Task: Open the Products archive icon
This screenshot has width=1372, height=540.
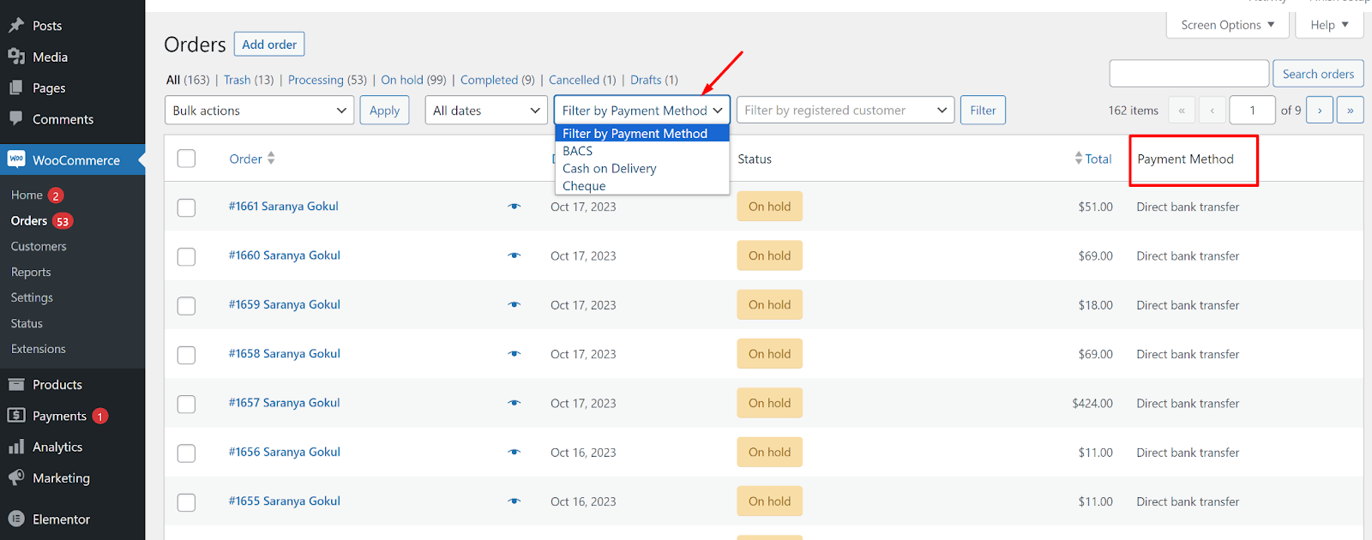Action: coord(16,385)
